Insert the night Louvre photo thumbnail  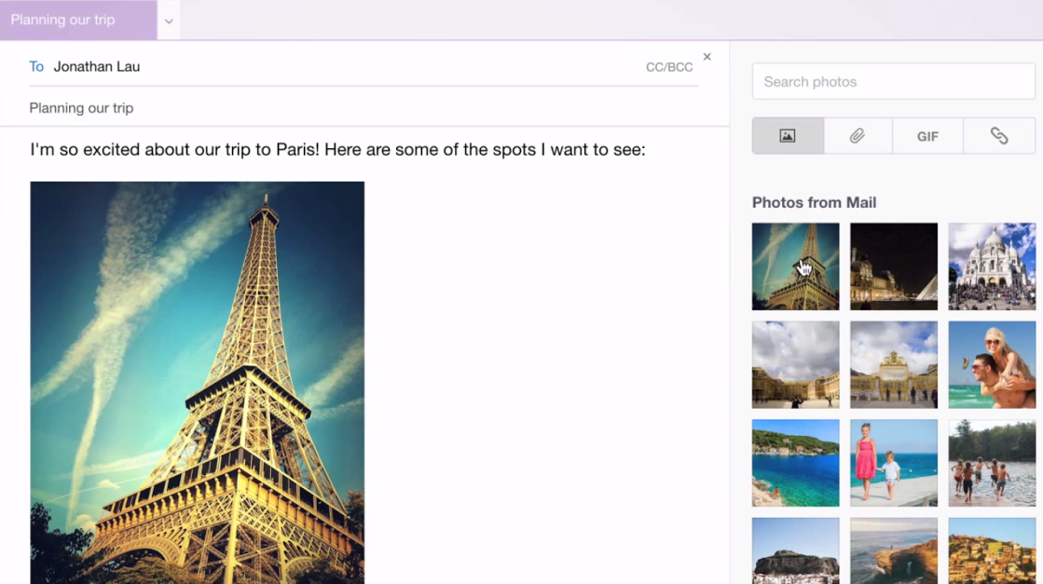(893, 266)
